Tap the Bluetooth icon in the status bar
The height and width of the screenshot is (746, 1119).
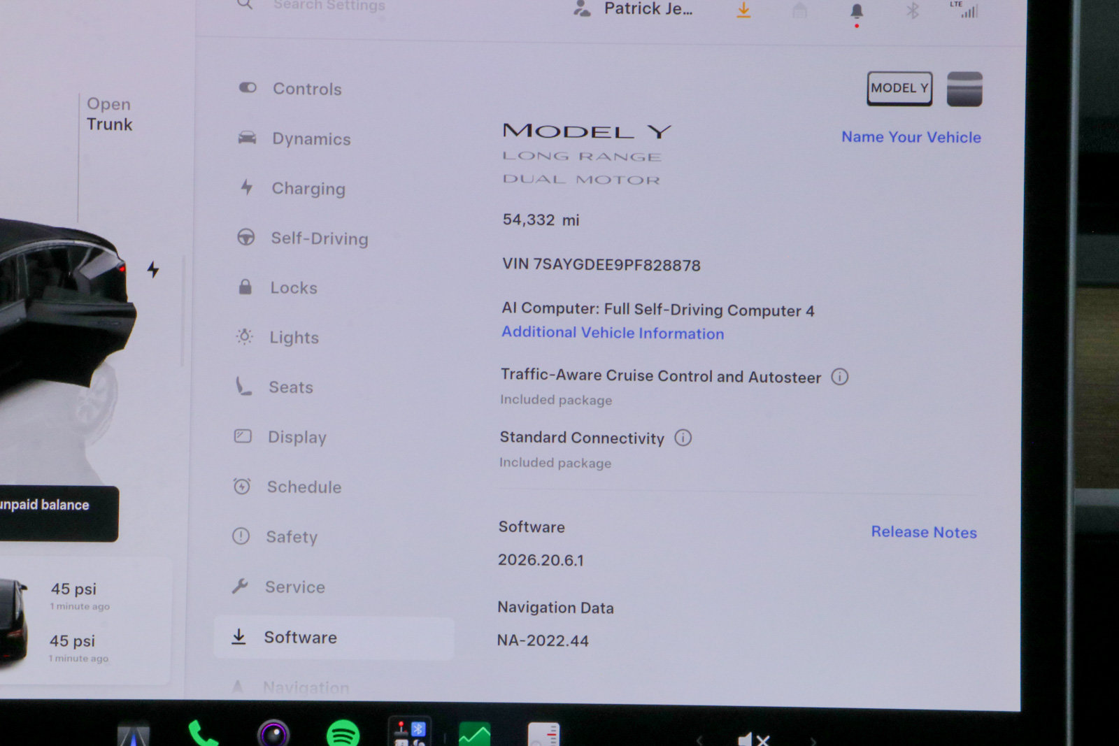pyautogui.click(x=912, y=10)
